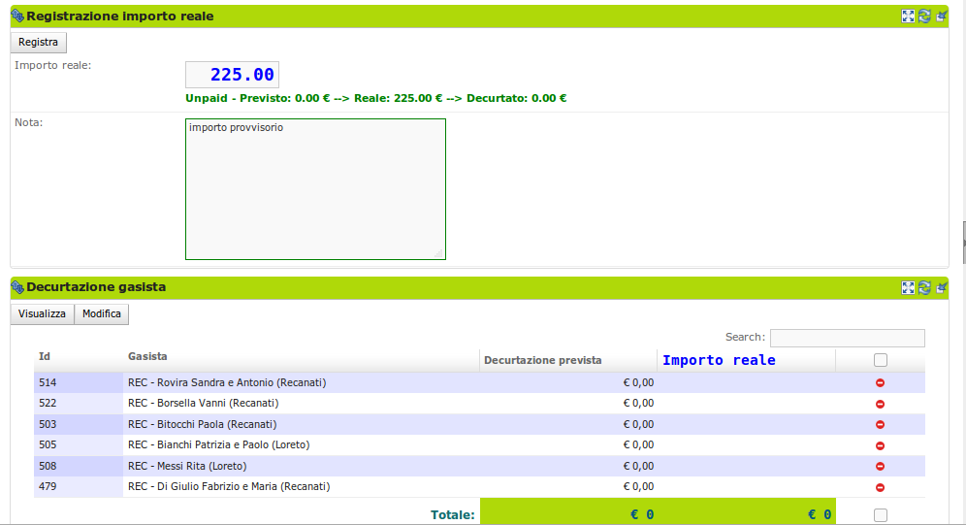The width and height of the screenshot is (966, 525).
Task: Collapse the Registrazione importo reale panel
Action: [940, 16]
